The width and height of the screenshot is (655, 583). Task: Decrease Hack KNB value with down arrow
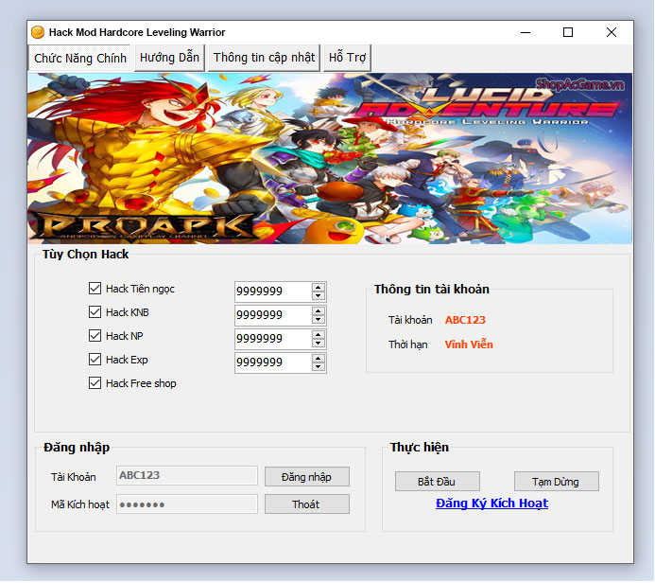[319, 320]
